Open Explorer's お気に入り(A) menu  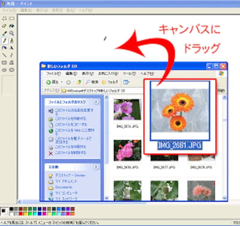(108, 74)
